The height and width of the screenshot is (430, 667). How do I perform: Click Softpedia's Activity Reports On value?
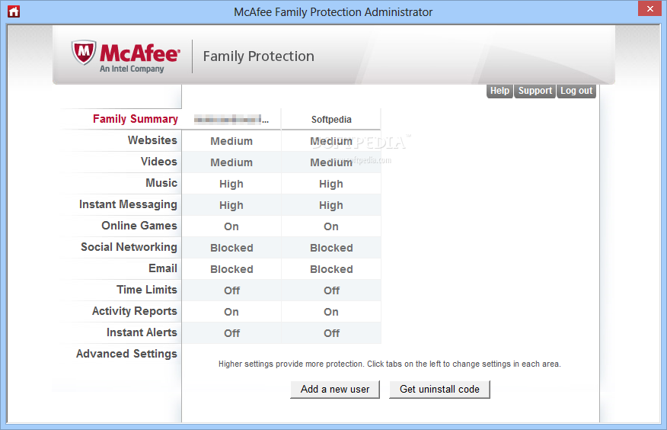pyautogui.click(x=331, y=312)
